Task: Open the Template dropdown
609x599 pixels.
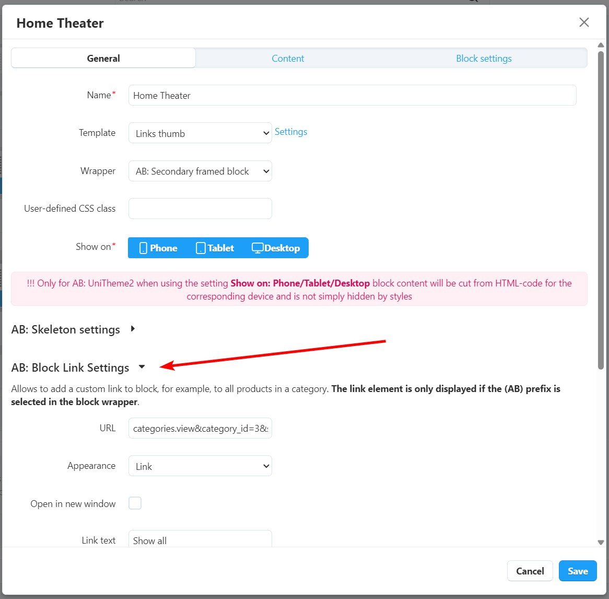Action: 200,133
